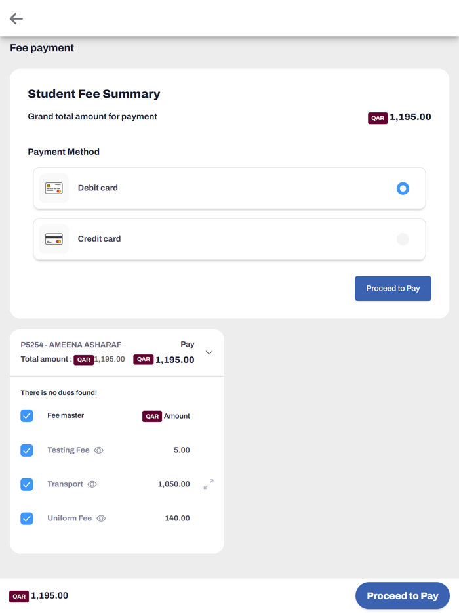Image resolution: width=459 pixels, height=613 pixels.
Task: Click the Credit card icon
Action: click(x=53, y=239)
